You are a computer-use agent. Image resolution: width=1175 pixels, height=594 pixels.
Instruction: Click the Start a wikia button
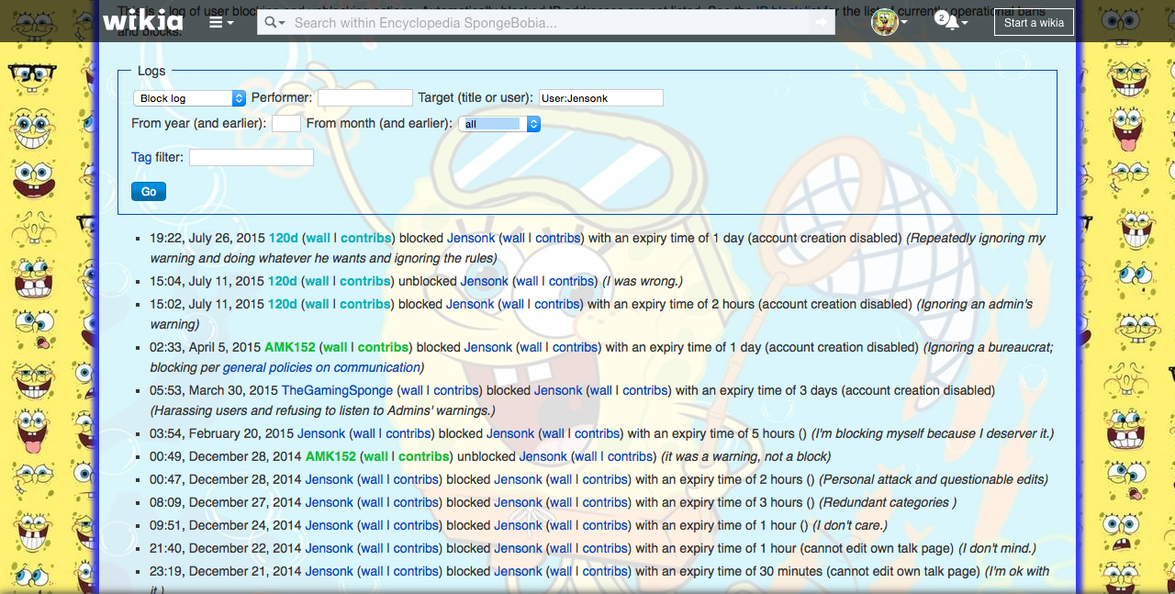1034,22
